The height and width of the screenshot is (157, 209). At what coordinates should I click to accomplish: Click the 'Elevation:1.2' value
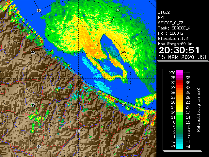point(173,39)
